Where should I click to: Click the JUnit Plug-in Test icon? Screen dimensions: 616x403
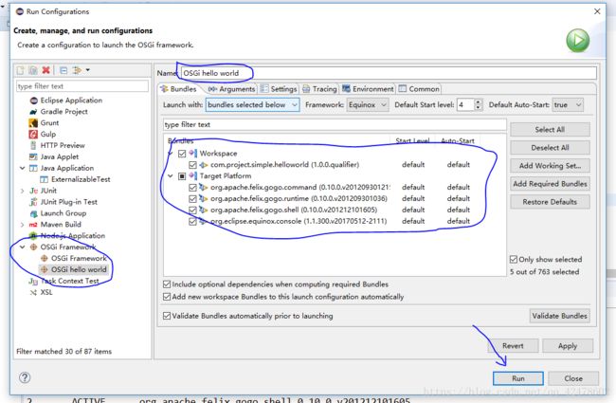coord(33,202)
